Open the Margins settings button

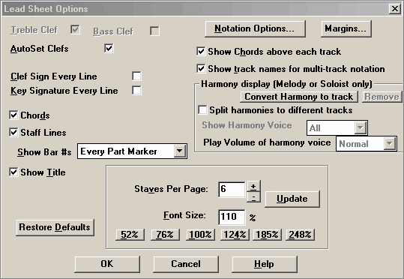coord(346,29)
